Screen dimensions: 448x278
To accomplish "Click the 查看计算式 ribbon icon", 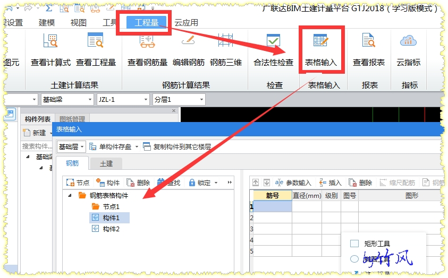I will point(50,40).
